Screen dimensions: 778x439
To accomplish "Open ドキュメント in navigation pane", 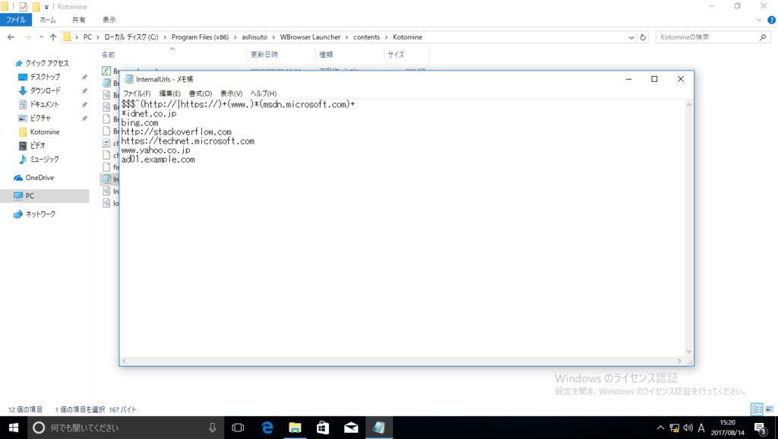I will [44, 105].
